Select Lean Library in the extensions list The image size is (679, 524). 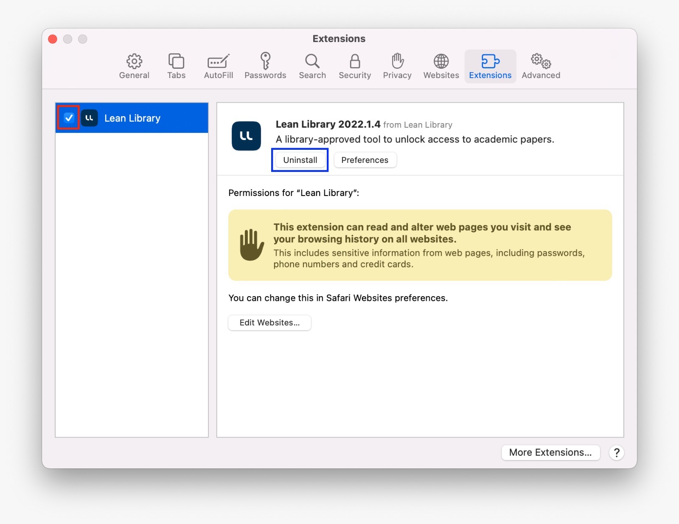(x=132, y=118)
